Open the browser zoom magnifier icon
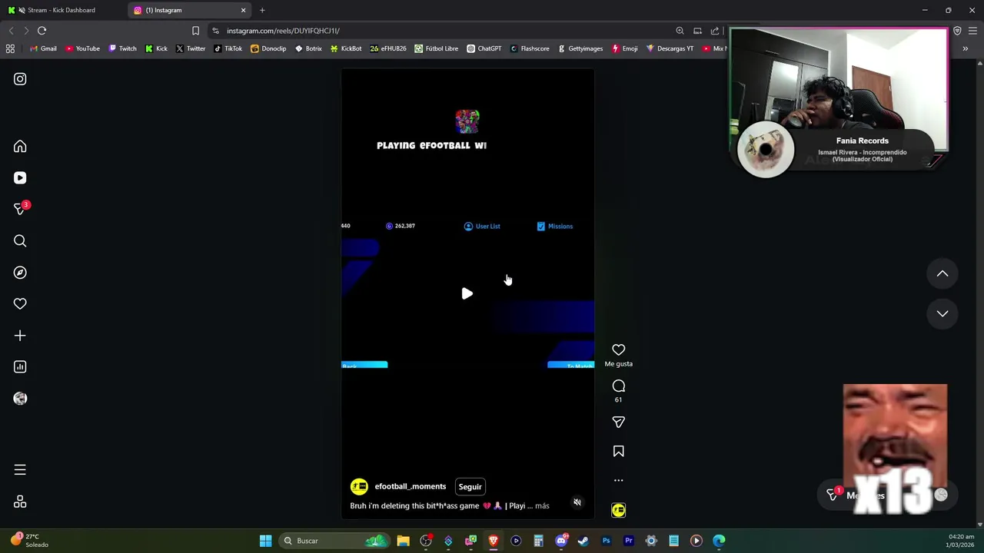The image size is (984, 553). tap(680, 31)
